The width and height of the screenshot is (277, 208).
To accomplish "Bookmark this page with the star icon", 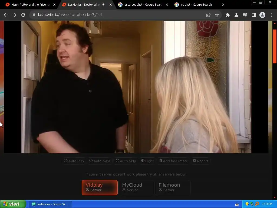I will pos(217,15).
